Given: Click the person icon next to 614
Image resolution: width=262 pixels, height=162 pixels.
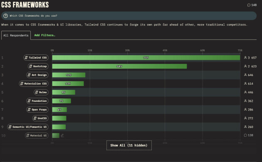Looking at the screenshot, I should (245, 83).
